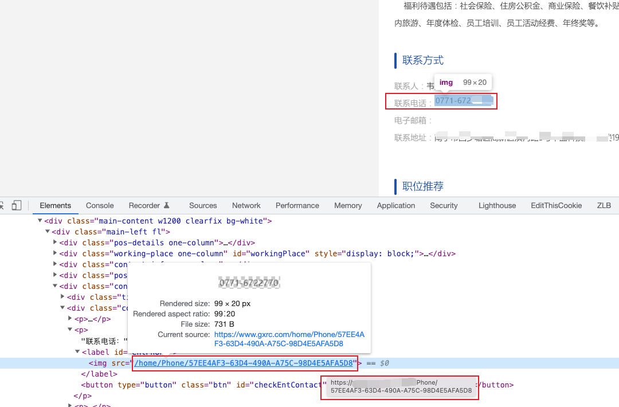Select the closing label tag row
This screenshot has height=407, width=619.
click(x=99, y=374)
